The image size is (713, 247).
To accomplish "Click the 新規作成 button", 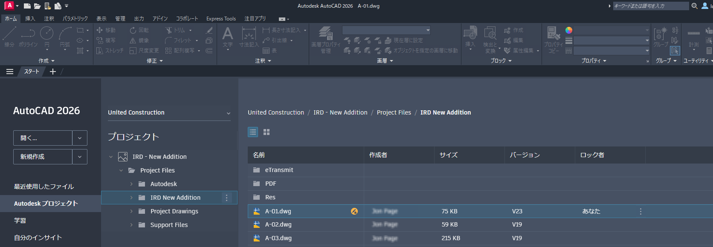I will (x=43, y=157).
